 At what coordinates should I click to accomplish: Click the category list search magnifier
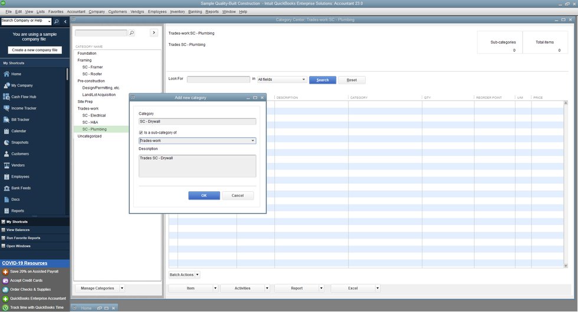point(132,33)
